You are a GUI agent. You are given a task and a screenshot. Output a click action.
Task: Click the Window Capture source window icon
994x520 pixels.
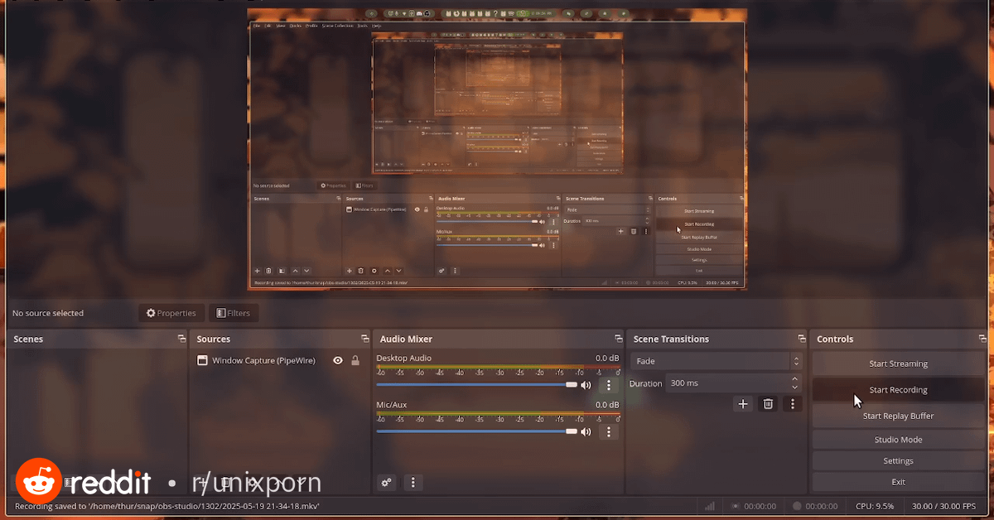point(201,360)
